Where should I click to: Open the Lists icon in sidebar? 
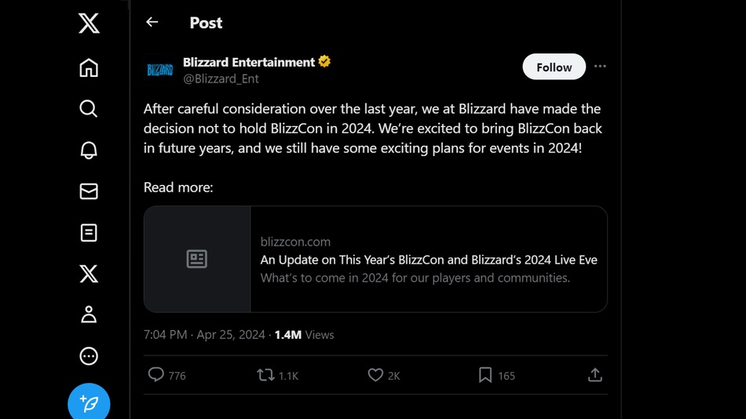tap(89, 232)
